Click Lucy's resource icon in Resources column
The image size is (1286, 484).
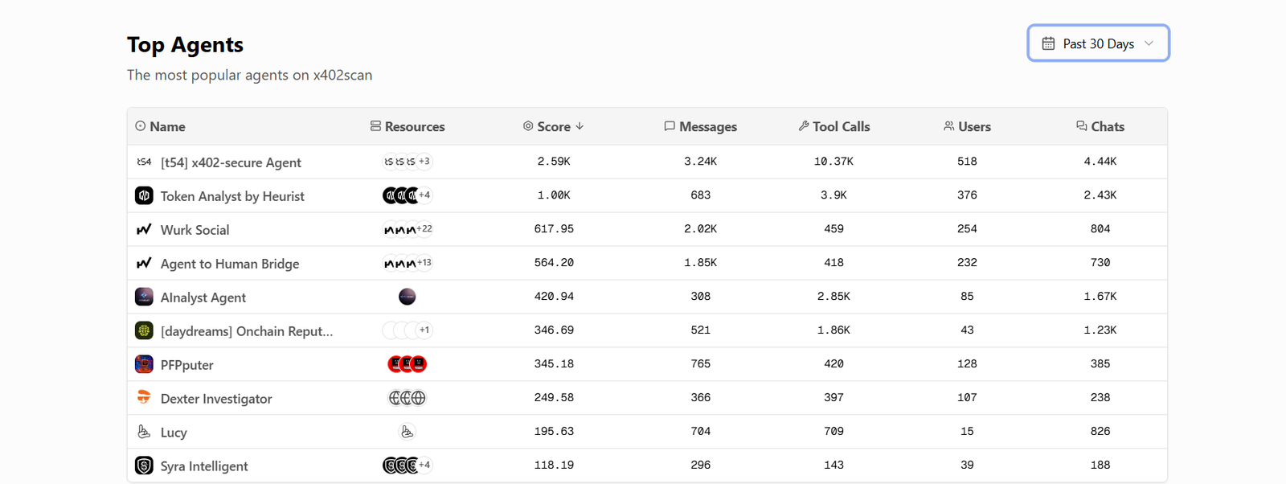[408, 432]
